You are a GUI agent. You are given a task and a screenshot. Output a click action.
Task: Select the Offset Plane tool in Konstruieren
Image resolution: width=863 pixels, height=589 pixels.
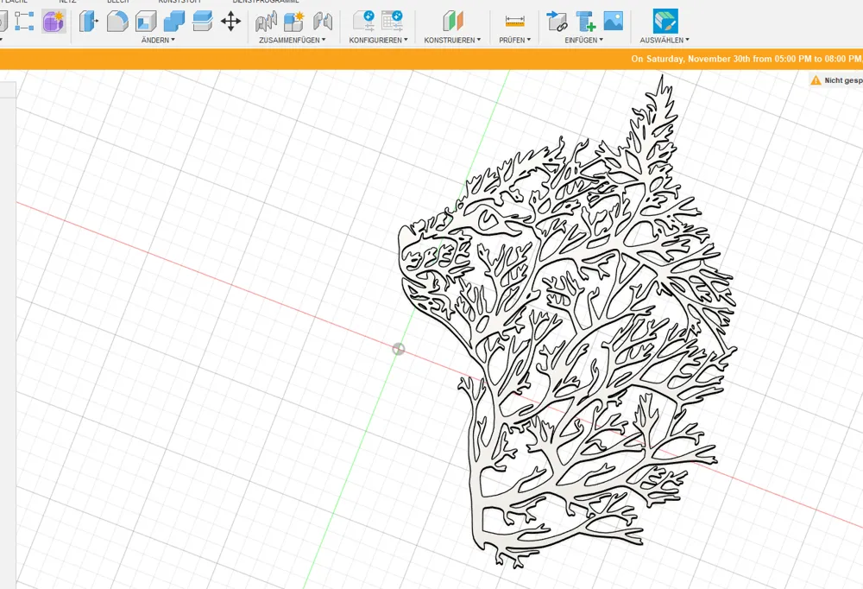coord(452,22)
